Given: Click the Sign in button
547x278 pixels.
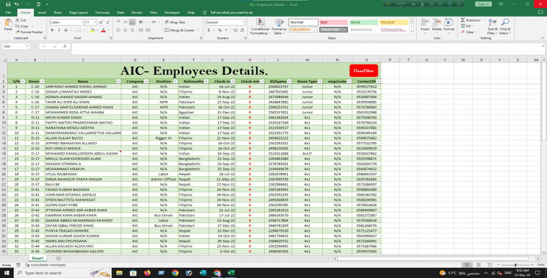Looking at the screenshot, I should click(482, 4).
